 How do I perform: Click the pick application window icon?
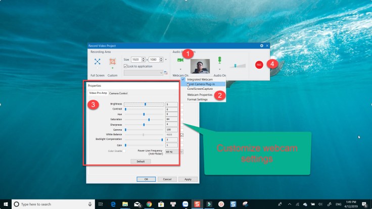(x=166, y=73)
